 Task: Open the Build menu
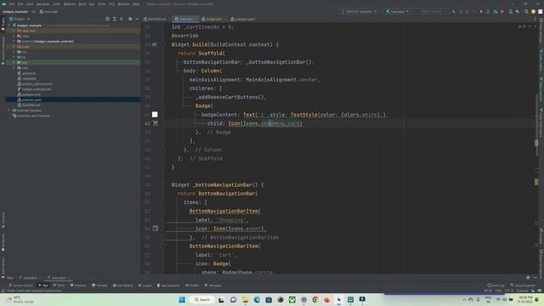82,4
